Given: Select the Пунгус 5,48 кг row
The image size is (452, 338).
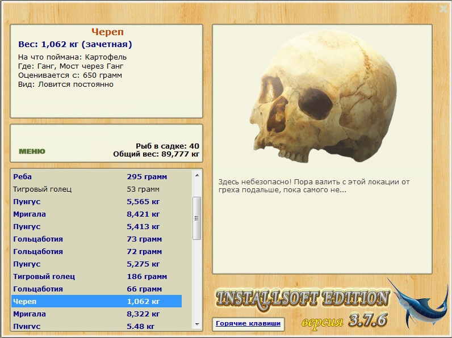Looking at the screenshot, I should (97, 326).
